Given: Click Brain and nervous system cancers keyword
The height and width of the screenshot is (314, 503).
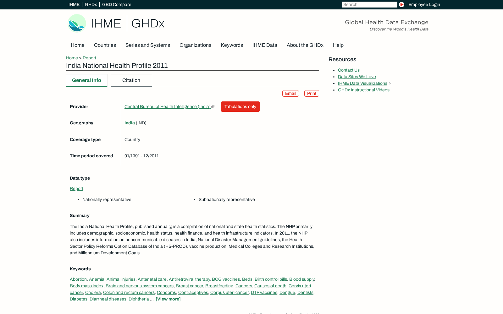Looking at the screenshot, I should click(x=140, y=286).
